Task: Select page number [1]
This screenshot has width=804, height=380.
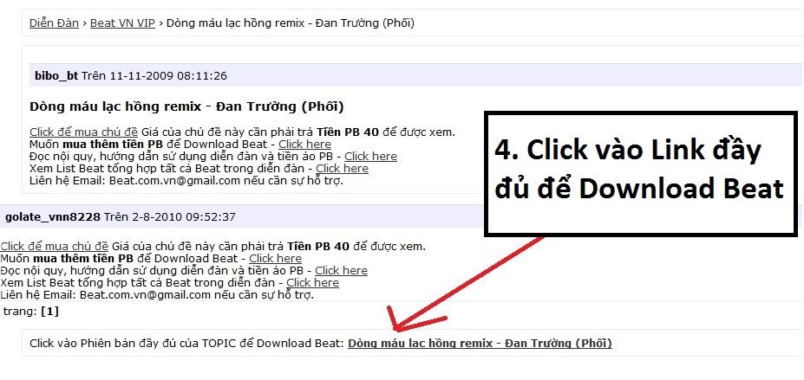Action: [49, 311]
